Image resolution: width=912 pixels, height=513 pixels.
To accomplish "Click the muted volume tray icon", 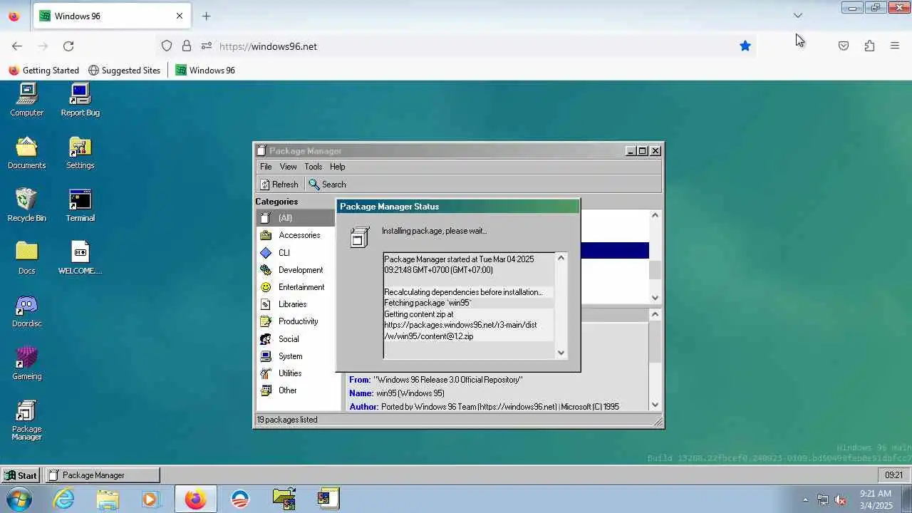I will [841, 499].
